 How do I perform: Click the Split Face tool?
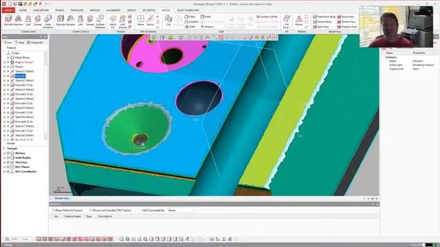pos(321,27)
